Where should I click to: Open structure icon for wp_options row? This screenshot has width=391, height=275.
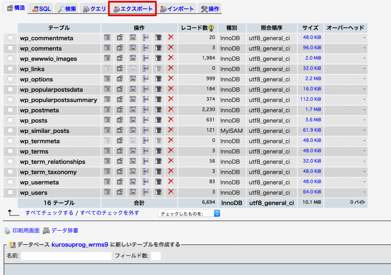coord(120,79)
